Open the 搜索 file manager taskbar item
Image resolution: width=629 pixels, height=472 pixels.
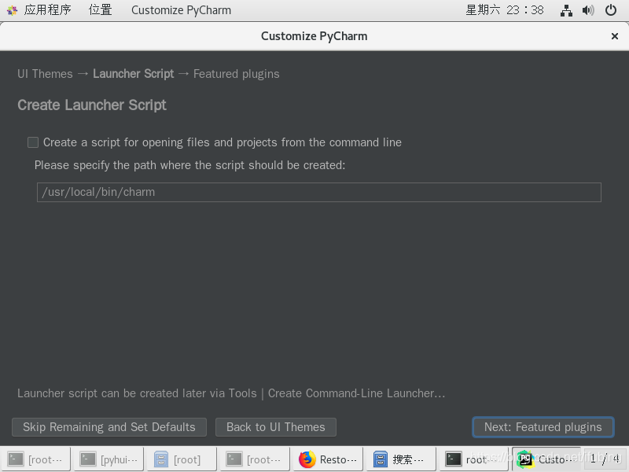click(401, 459)
